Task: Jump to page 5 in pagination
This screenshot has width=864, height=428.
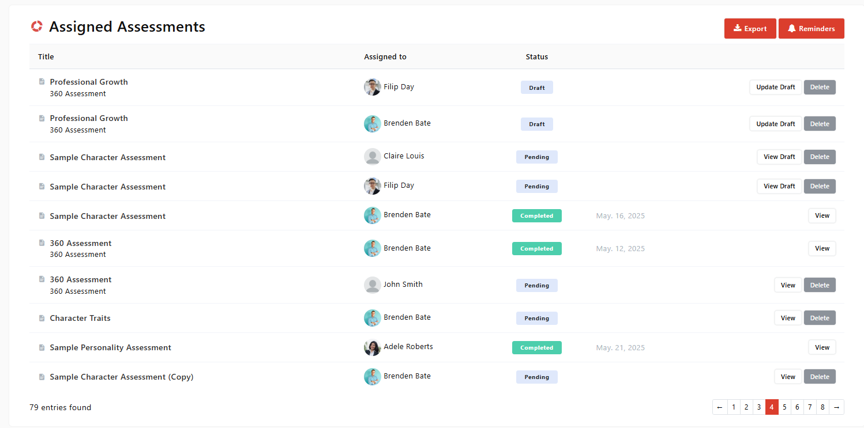Action: point(784,407)
